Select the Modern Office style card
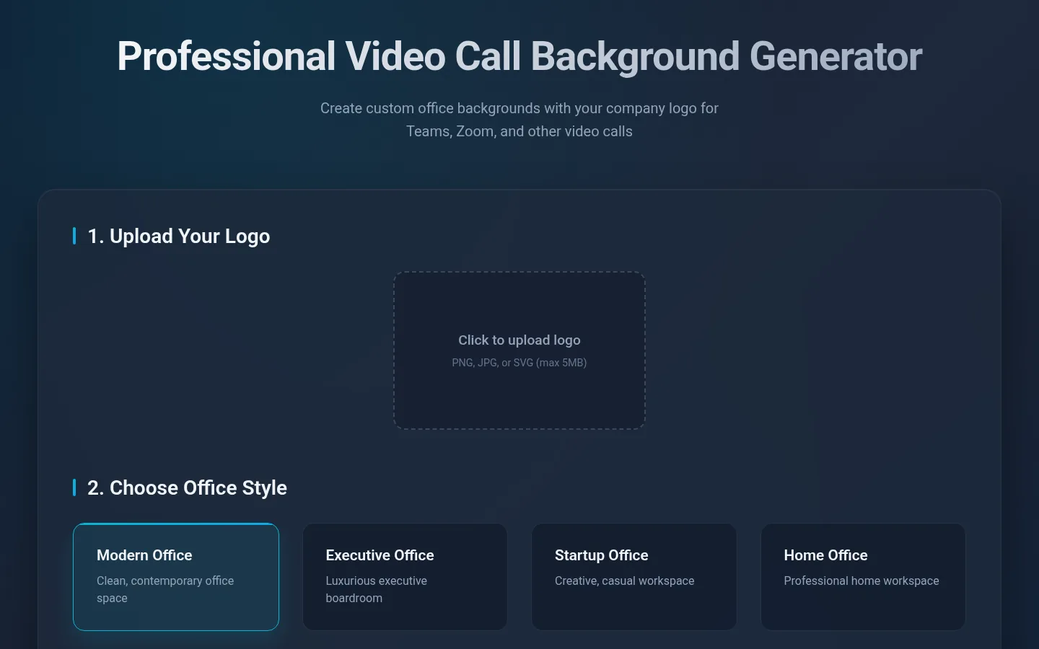The image size is (1039, 649). point(176,577)
